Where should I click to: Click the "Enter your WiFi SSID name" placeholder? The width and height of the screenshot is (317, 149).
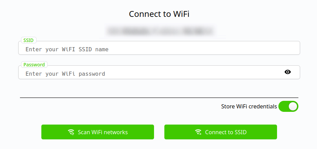click(67, 49)
